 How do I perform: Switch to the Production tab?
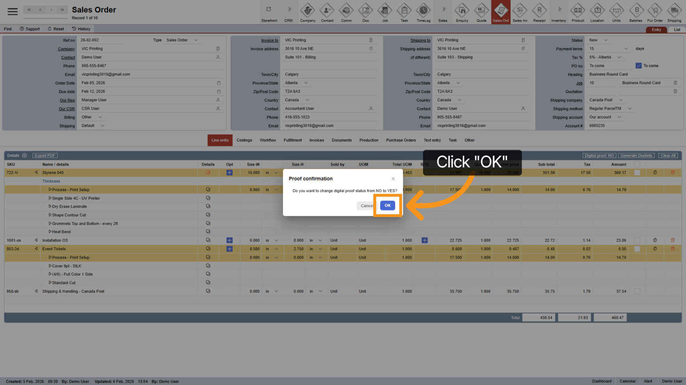point(369,140)
